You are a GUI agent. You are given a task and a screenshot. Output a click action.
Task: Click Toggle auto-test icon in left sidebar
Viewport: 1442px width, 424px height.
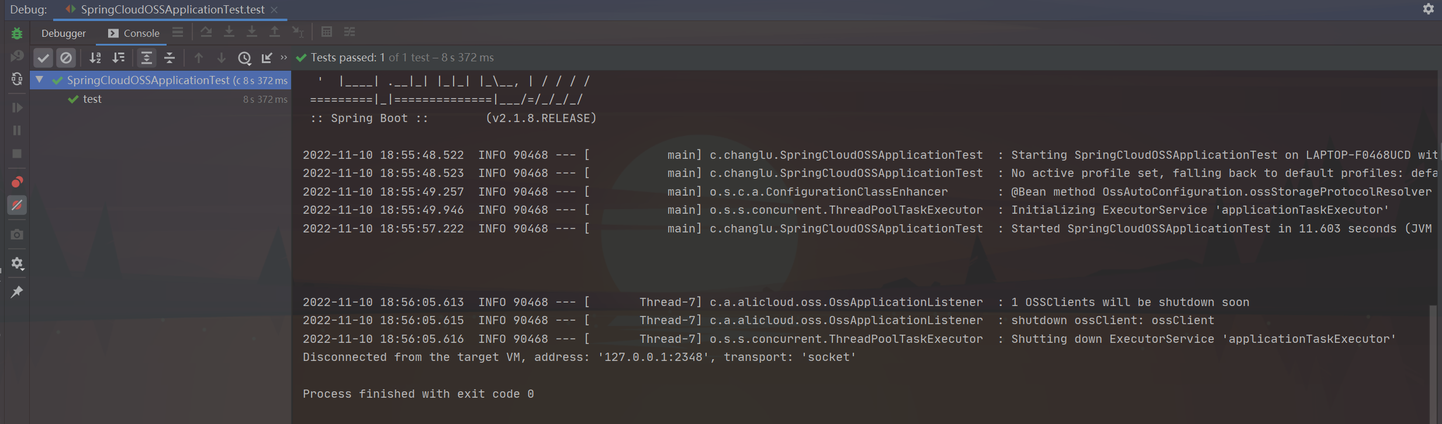point(17,79)
